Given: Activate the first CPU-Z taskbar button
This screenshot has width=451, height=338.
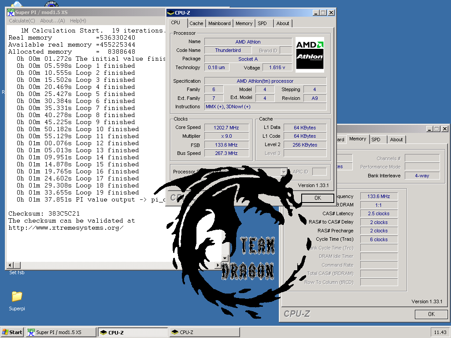Looking at the screenshot, I should click(x=133, y=332).
